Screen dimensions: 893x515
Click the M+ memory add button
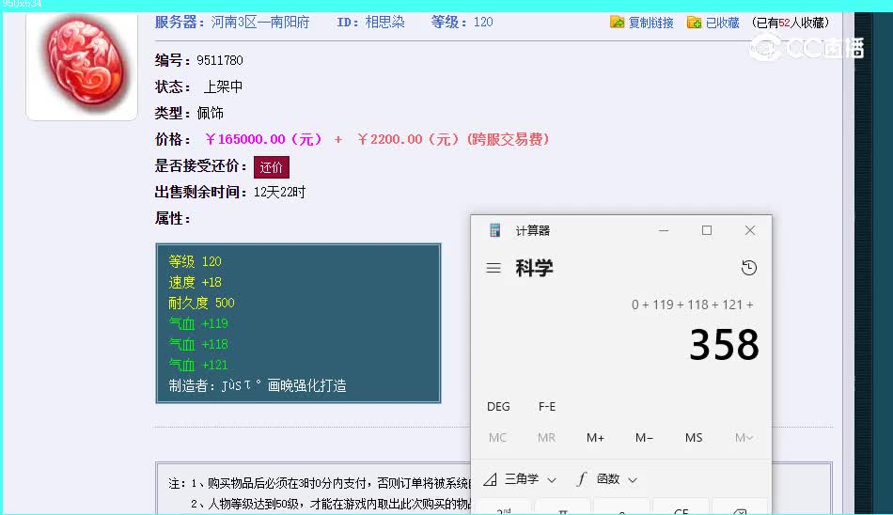(595, 438)
